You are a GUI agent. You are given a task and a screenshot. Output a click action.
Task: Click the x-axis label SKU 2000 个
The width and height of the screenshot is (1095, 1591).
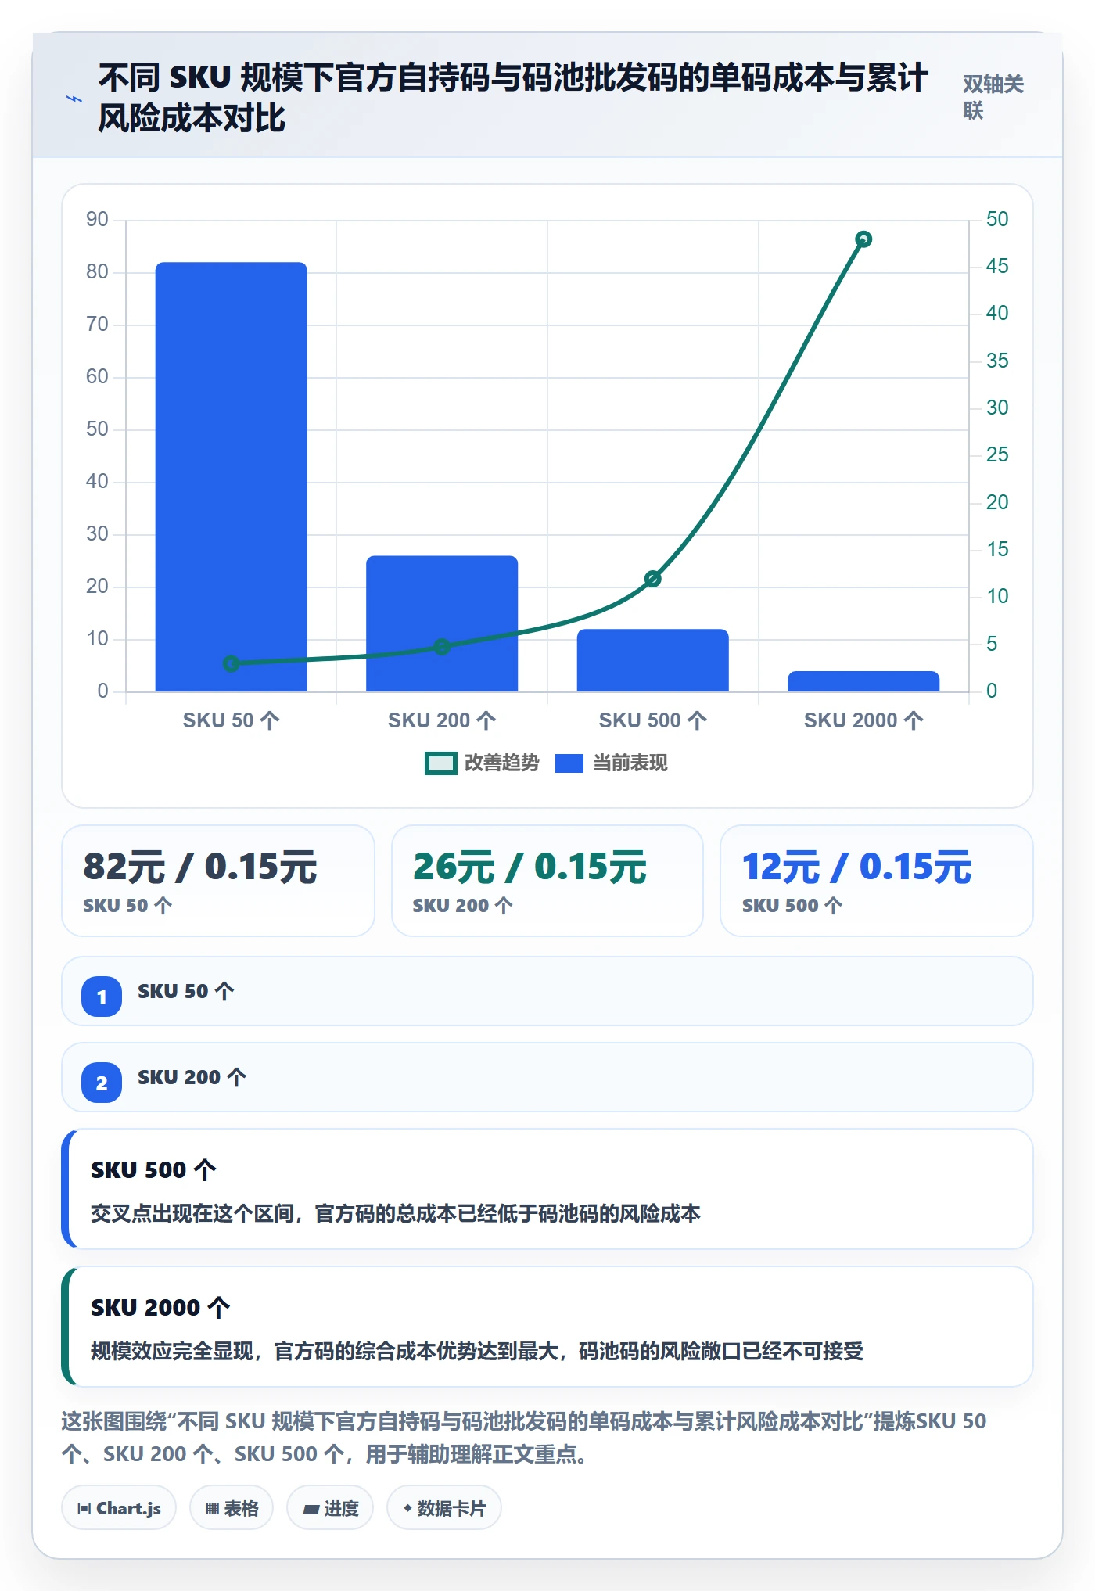[863, 720]
